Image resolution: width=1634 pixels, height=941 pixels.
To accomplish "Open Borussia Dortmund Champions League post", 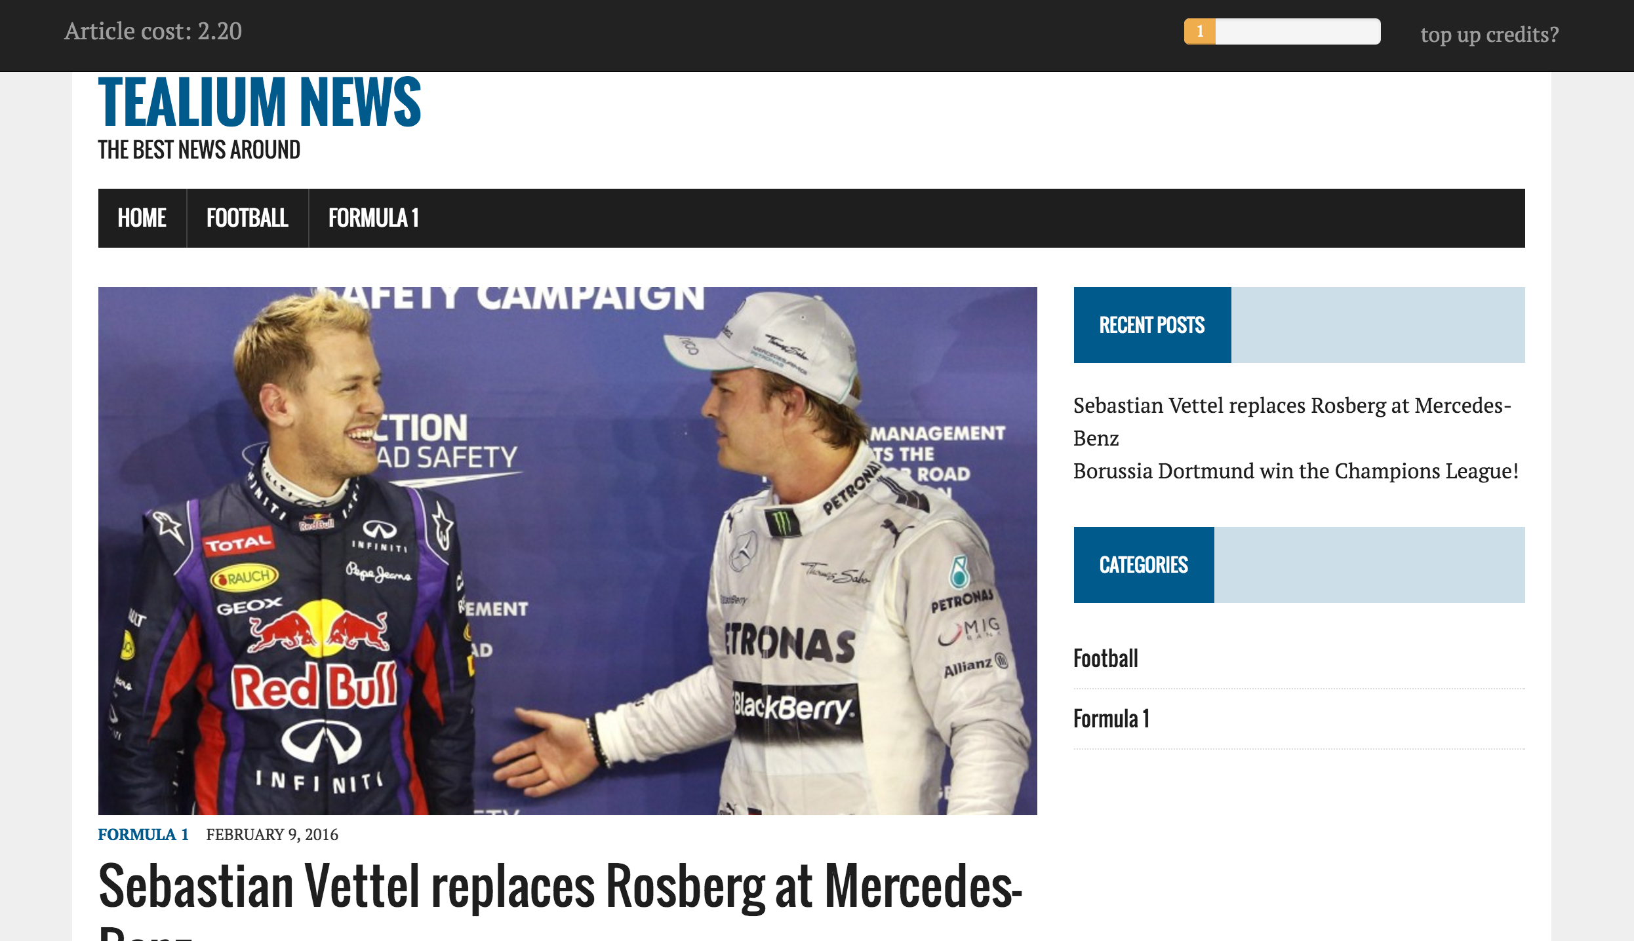I will click(x=1295, y=471).
